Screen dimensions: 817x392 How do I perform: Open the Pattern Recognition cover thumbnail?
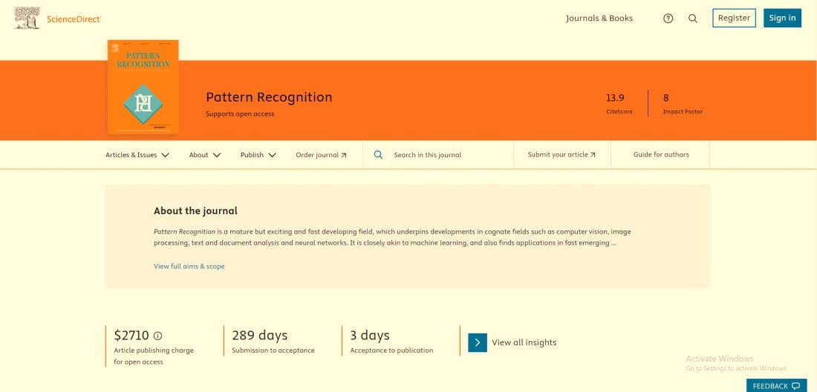coord(143,87)
